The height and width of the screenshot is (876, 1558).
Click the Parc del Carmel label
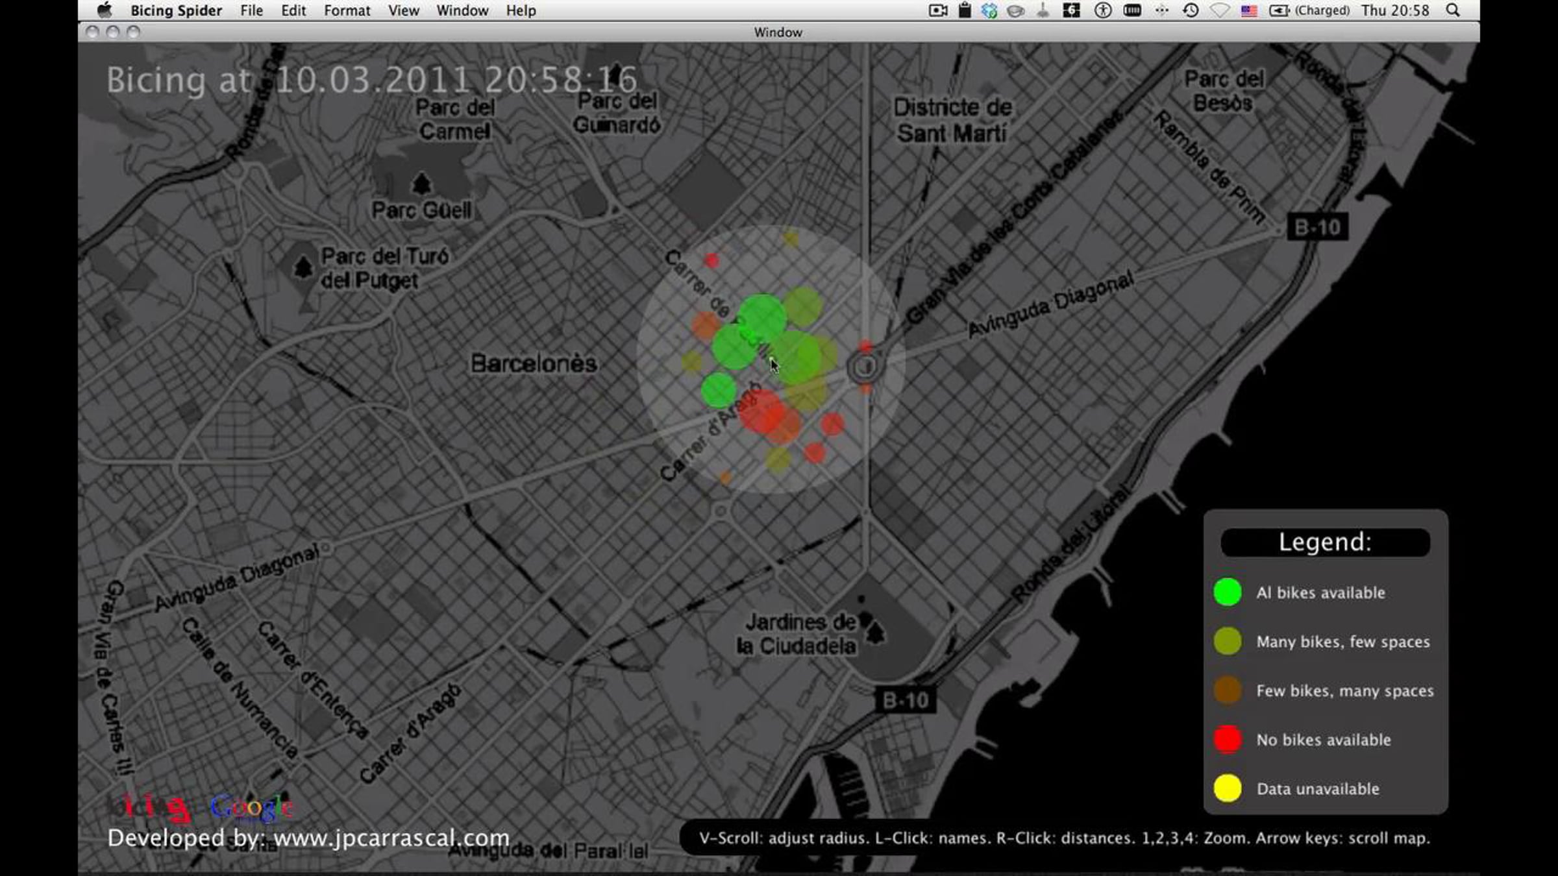[455, 119]
